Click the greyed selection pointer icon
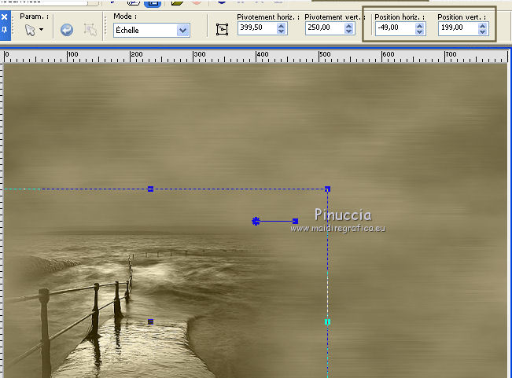The image size is (512, 378). [90, 30]
